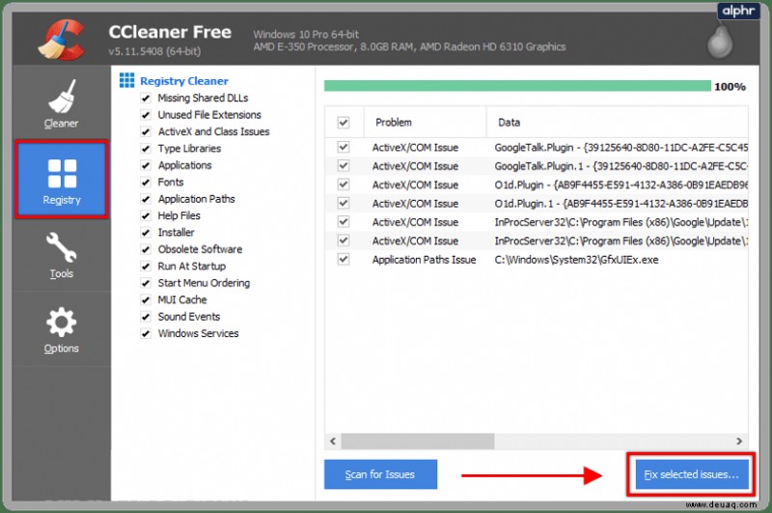Toggle Help Files checkbox
Screen dimensions: 772x513
point(146,215)
